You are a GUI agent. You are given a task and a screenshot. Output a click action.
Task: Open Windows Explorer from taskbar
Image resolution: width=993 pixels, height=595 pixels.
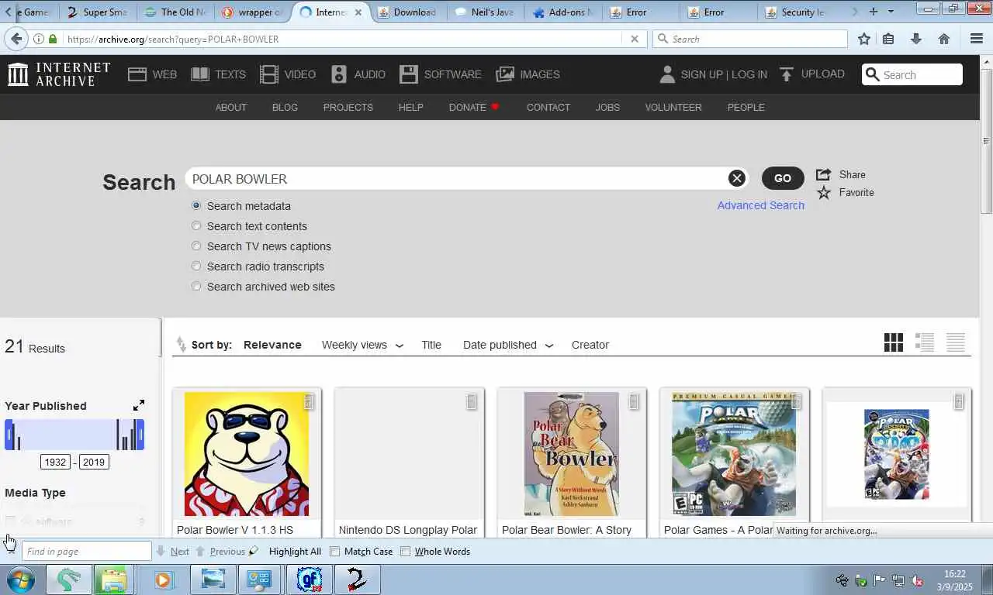(113, 580)
